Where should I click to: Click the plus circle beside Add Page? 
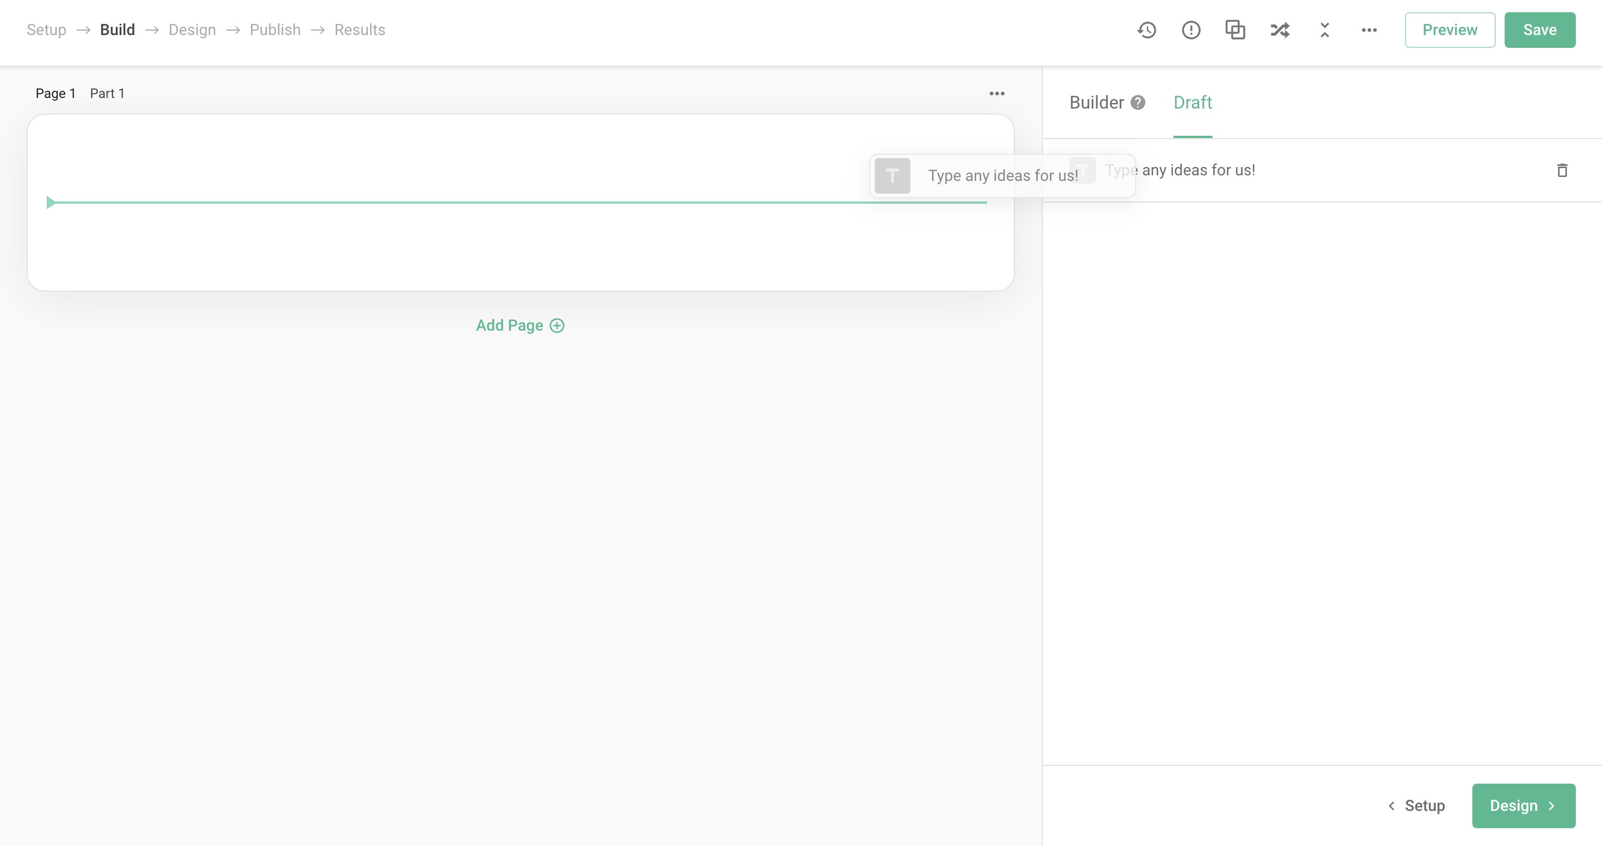(557, 326)
